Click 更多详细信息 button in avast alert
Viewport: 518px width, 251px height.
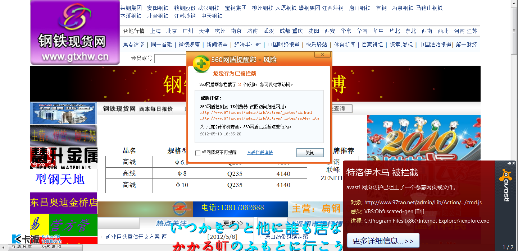coord(383,241)
